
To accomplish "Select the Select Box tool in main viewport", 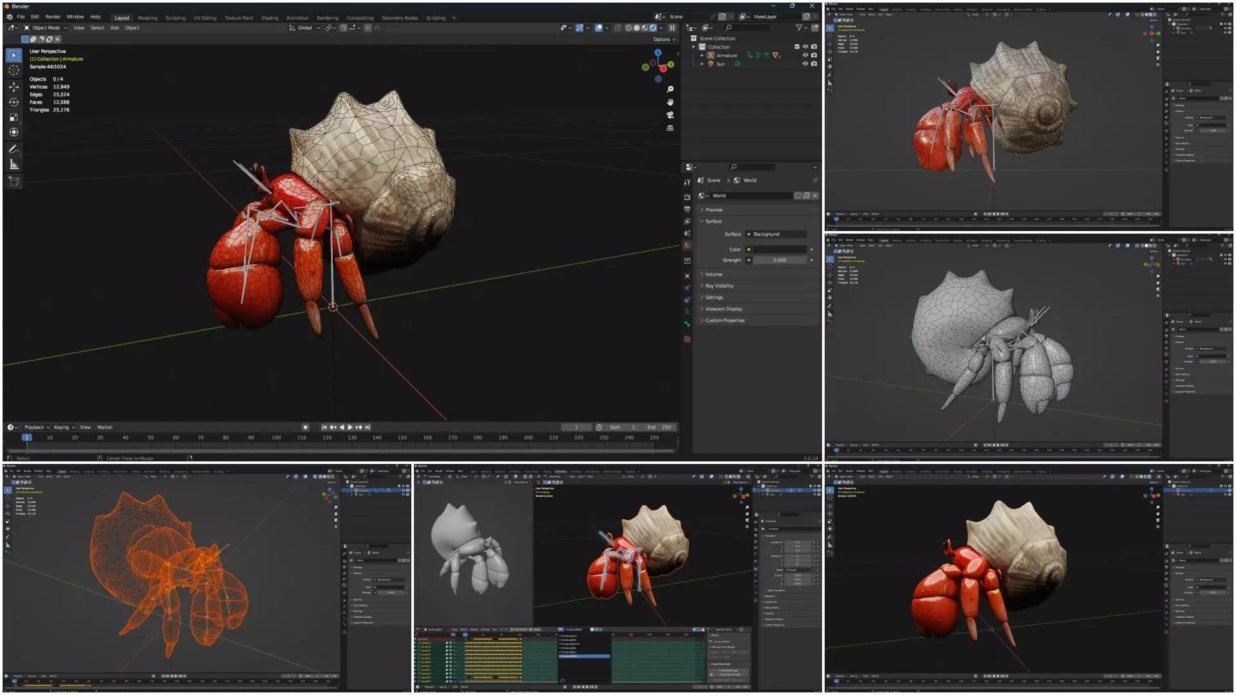I will 14,55.
